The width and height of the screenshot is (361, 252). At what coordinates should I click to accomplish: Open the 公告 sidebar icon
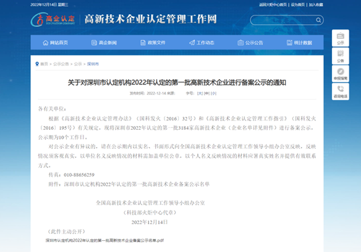coord(340,56)
